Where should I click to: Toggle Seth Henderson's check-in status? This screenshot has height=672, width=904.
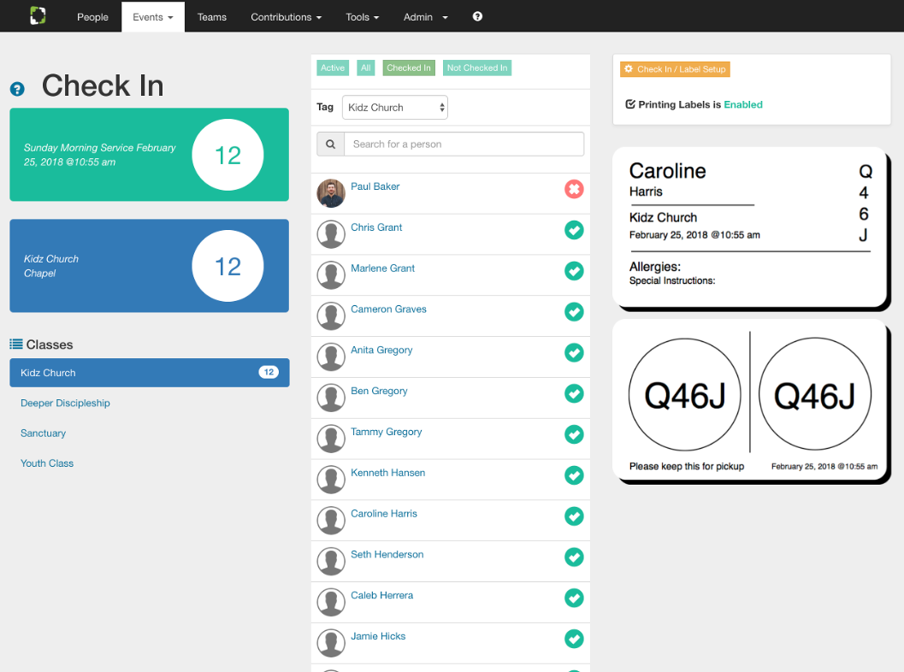pyautogui.click(x=574, y=557)
